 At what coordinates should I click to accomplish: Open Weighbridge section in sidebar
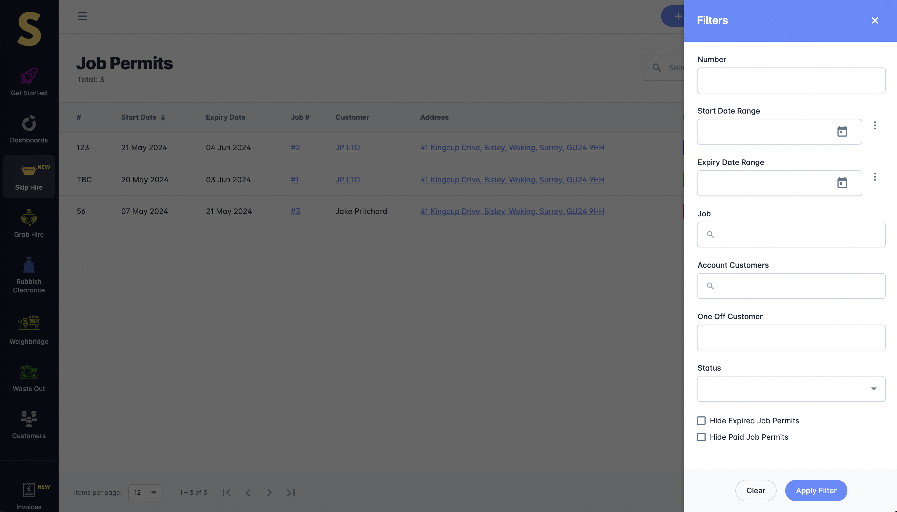click(29, 330)
